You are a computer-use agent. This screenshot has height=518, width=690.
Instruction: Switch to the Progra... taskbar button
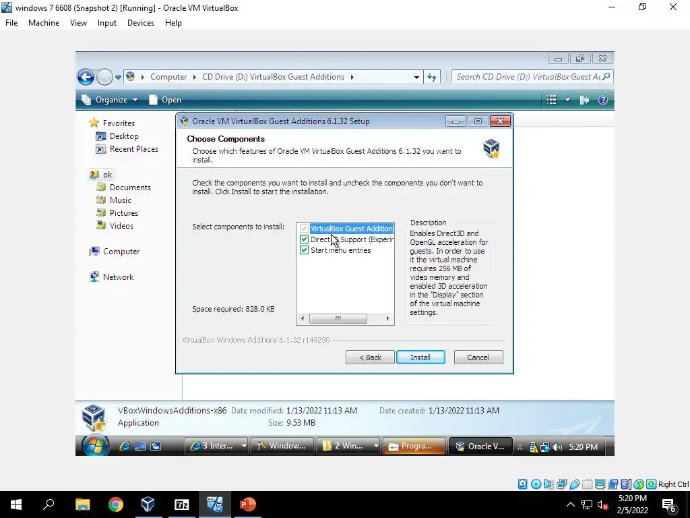[414, 447]
